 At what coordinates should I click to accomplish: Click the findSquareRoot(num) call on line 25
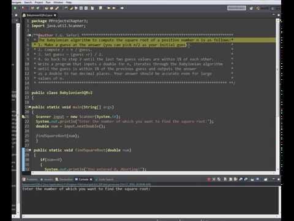pos(58,136)
